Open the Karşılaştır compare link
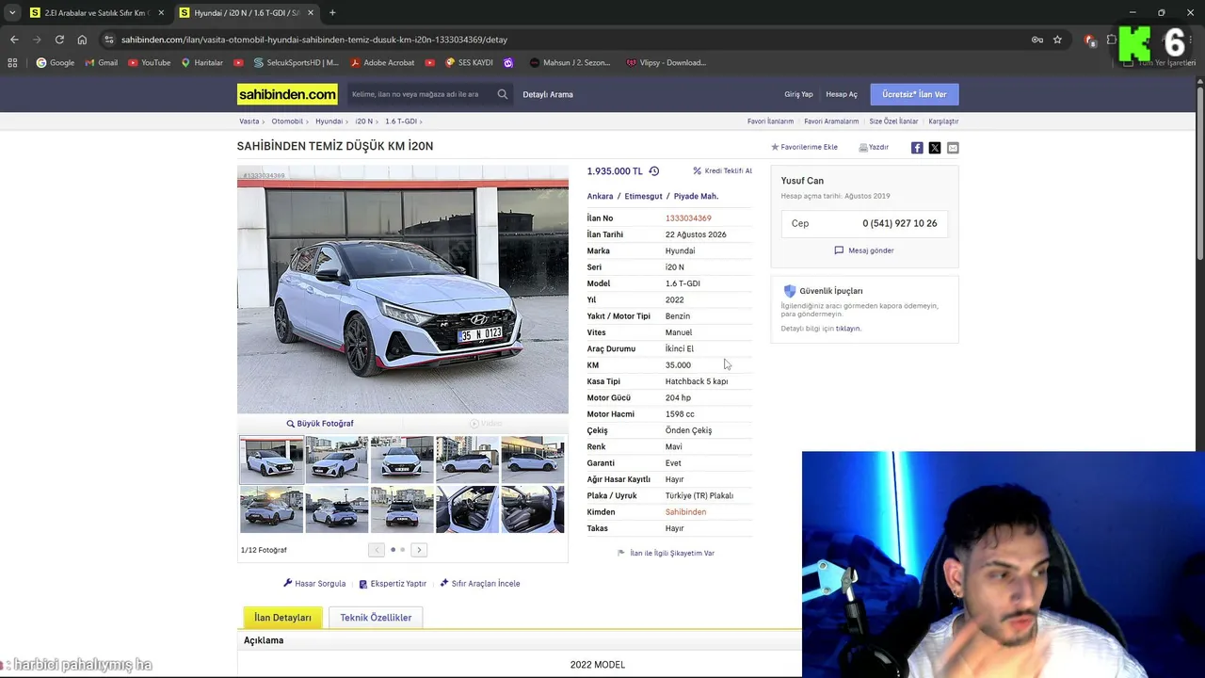The width and height of the screenshot is (1205, 678). coord(943,121)
